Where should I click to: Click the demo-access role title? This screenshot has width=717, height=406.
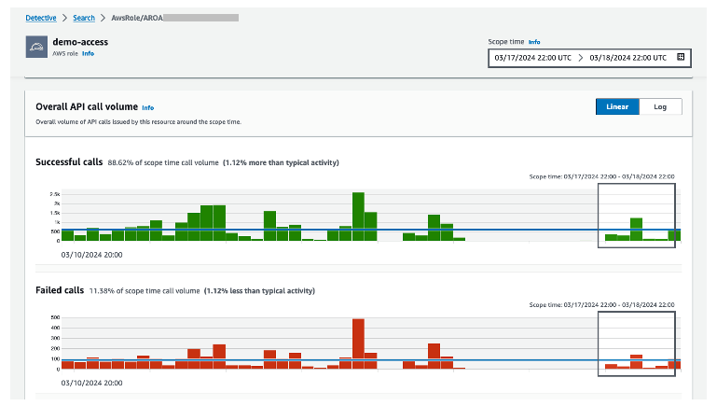pos(83,42)
